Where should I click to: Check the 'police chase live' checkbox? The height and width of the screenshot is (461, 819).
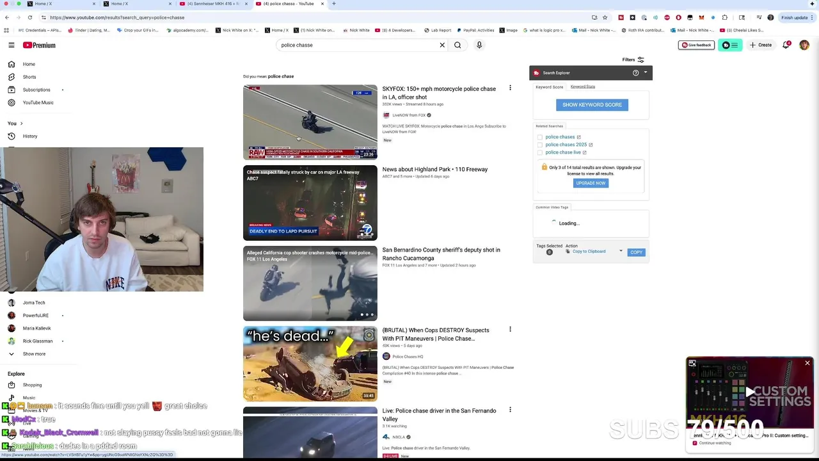[x=540, y=152]
